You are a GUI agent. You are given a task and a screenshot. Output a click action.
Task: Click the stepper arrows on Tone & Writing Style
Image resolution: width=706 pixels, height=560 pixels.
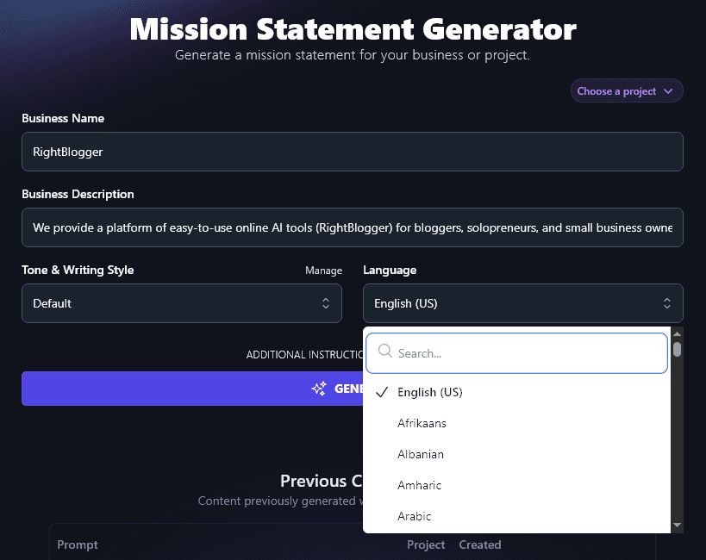[325, 303]
